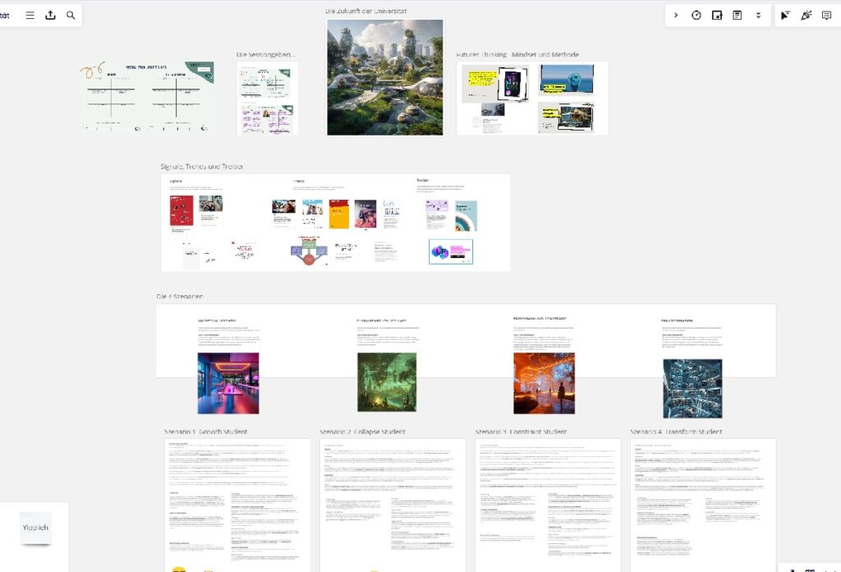The height and width of the screenshot is (572, 841).
Task: Select frame title 'Die Sessiongeber...'
Action: coord(265,54)
